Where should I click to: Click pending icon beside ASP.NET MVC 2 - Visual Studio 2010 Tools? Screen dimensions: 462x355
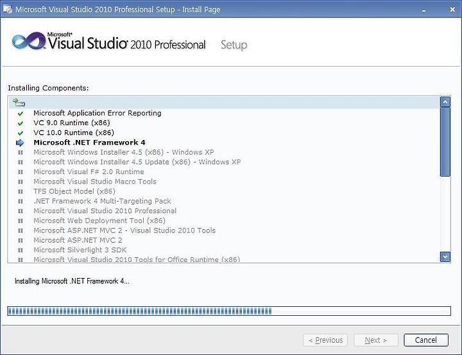point(21,230)
